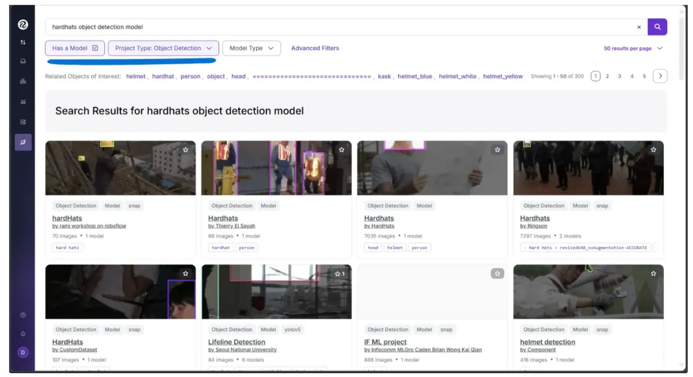Open the help question mark icon
The image size is (693, 377).
pos(23,315)
